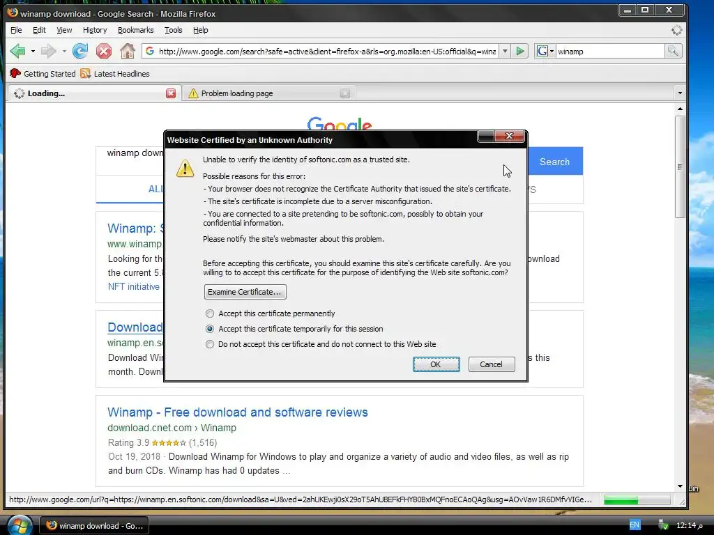The height and width of the screenshot is (535, 714).
Task: Click the Forward arrow toolbar button
Action: (x=48, y=51)
